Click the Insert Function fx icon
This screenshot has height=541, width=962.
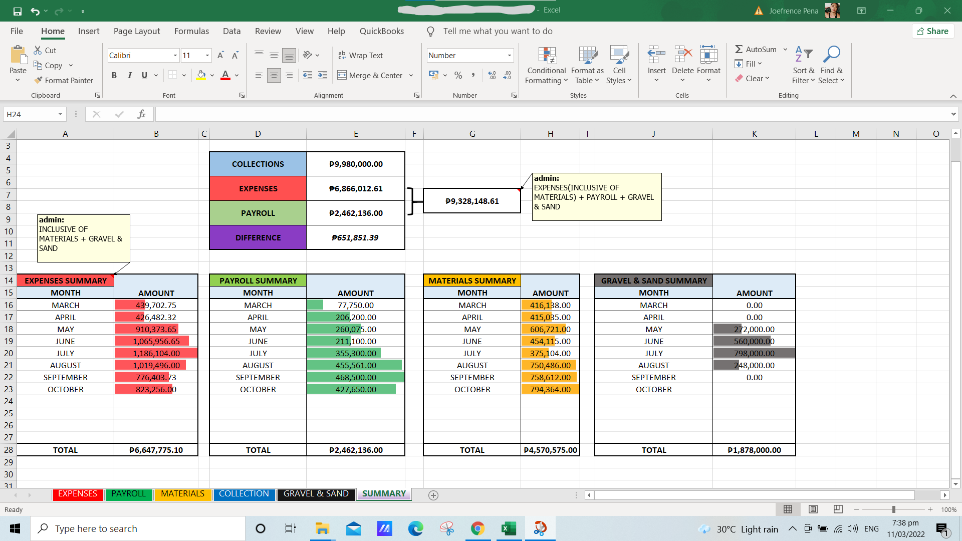point(141,114)
